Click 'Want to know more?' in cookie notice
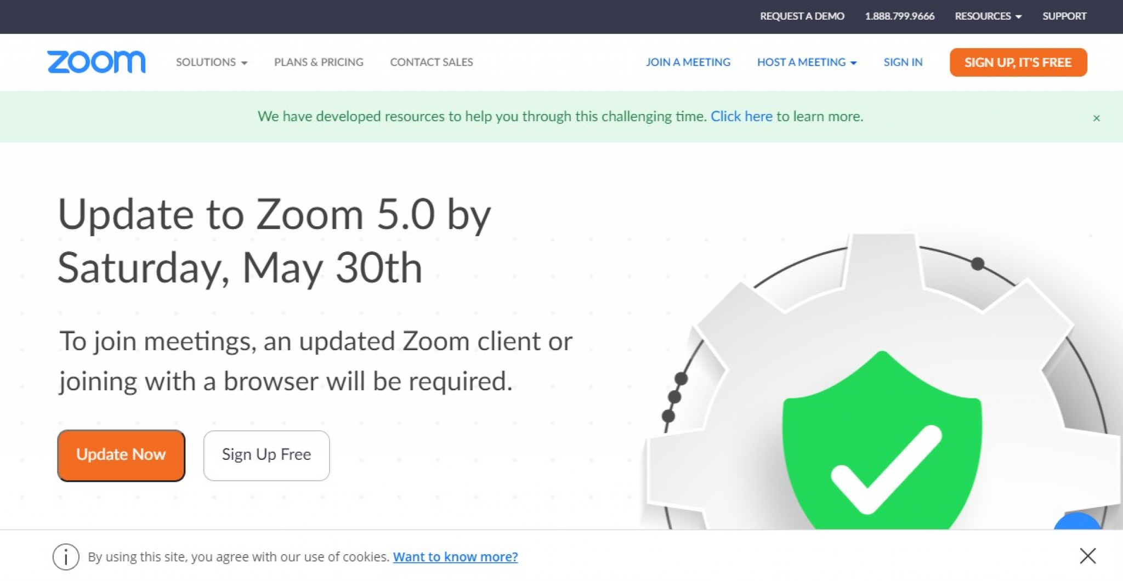 (x=456, y=556)
